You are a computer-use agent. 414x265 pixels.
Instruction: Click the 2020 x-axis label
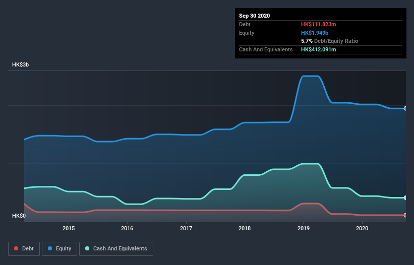[362, 228]
